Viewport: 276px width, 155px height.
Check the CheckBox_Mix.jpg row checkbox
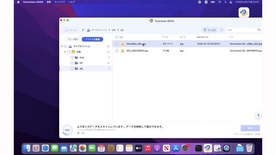[117, 44]
